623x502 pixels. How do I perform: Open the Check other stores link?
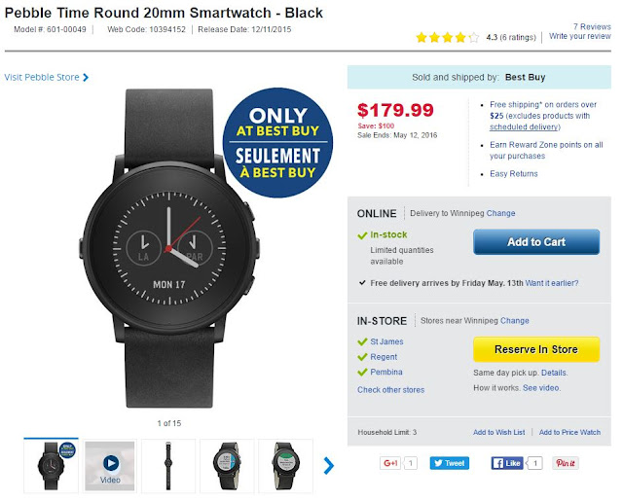coord(390,390)
